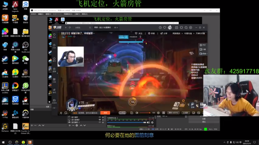Viewport: 259px width, 145px height.
Task: Click the Douyu player settings gear
Action: tap(158, 113)
